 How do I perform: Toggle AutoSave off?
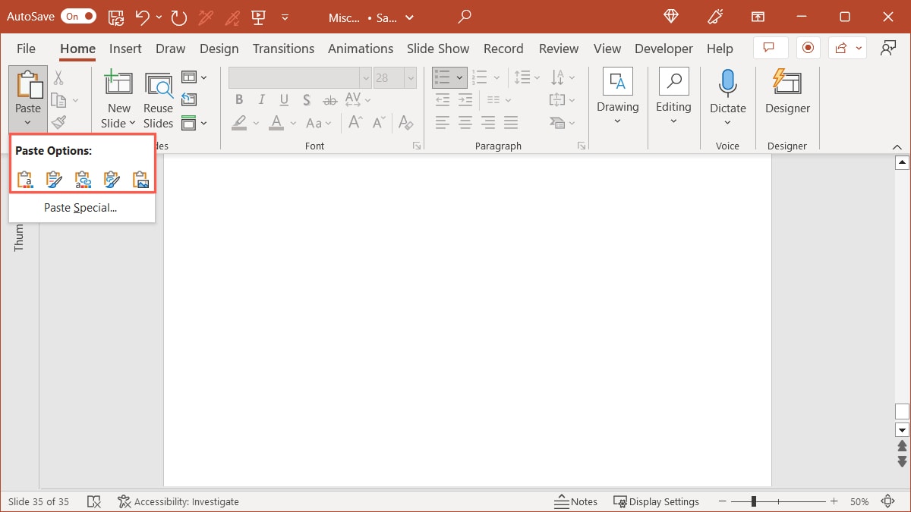pyautogui.click(x=79, y=15)
